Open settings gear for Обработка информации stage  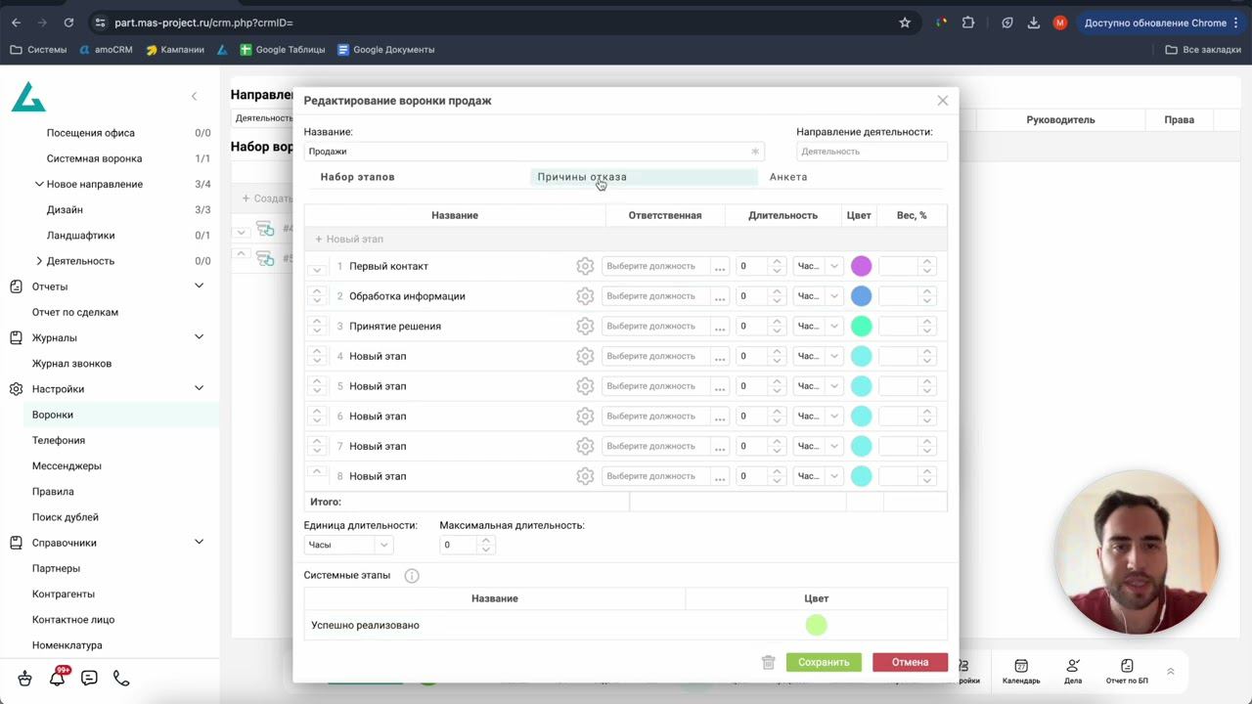585,296
